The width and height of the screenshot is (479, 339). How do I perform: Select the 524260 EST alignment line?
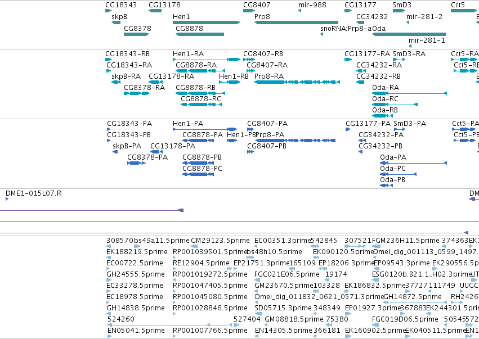pyautogui.click(x=169, y=325)
